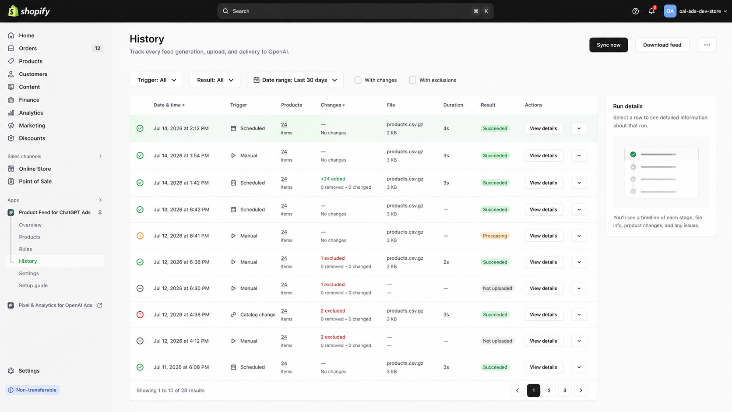
Task: Expand the Jul 14 1:54 PM row chevron
Action: pyautogui.click(x=579, y=155)
